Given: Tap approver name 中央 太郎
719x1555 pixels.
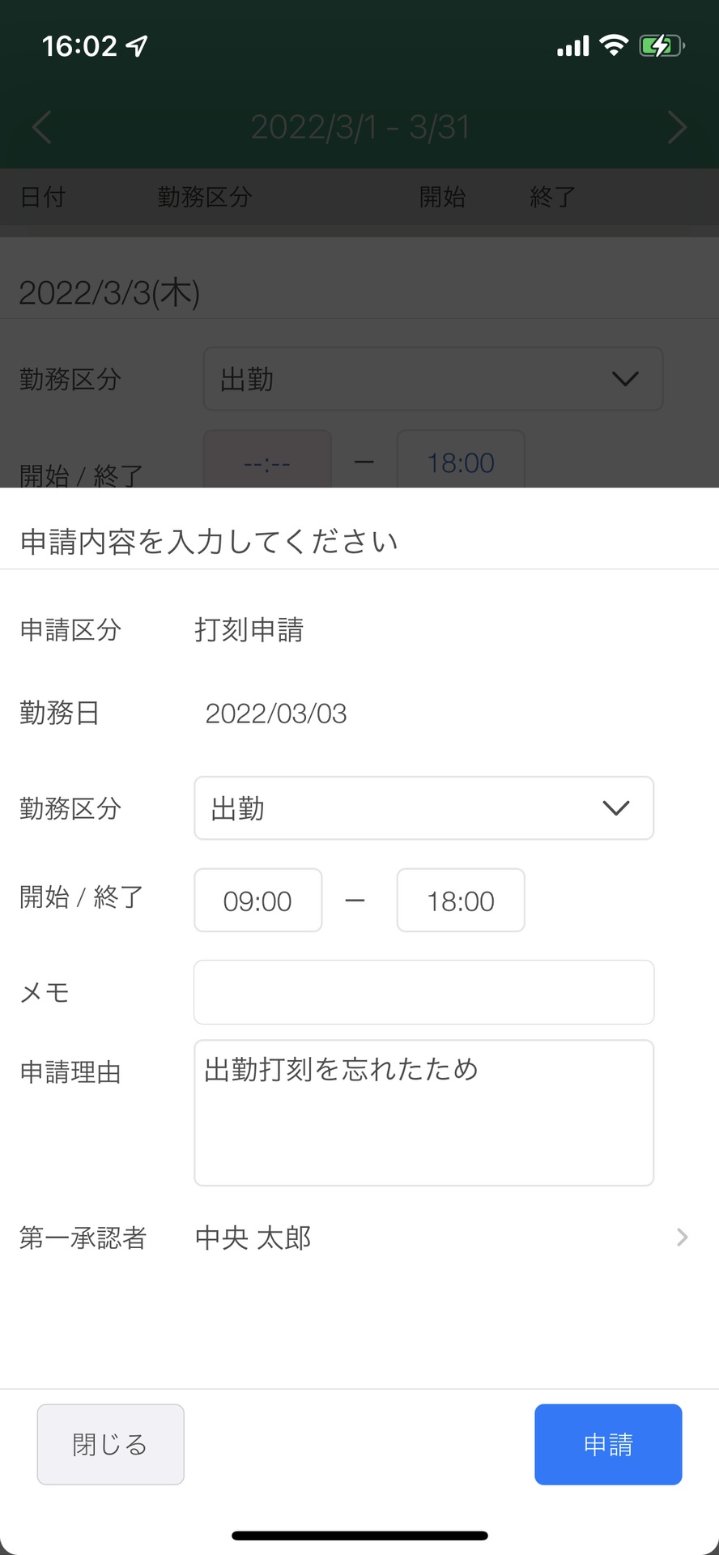Looking at the screenshot, I should pos(252,1238).
